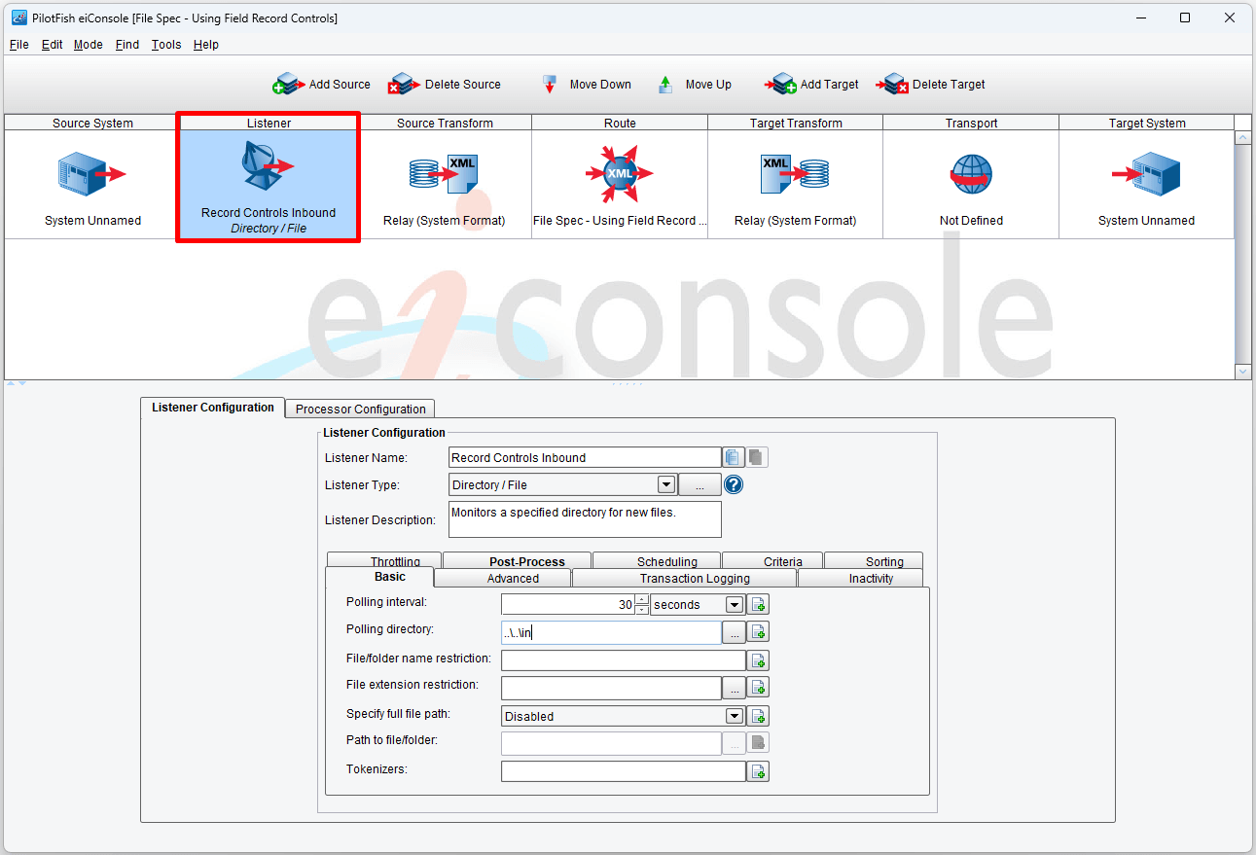Click the PilotFish app icon in title bar

coord(18,18)
